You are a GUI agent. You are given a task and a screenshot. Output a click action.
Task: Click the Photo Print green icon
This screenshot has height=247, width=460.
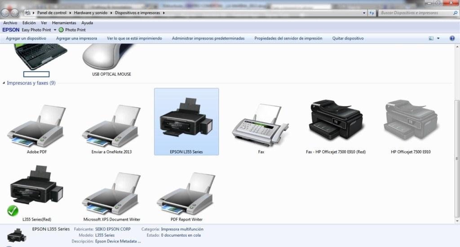61,30
